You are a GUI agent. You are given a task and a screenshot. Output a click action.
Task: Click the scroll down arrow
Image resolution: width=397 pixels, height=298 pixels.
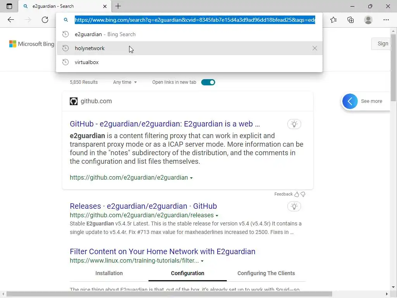[393, 287]
